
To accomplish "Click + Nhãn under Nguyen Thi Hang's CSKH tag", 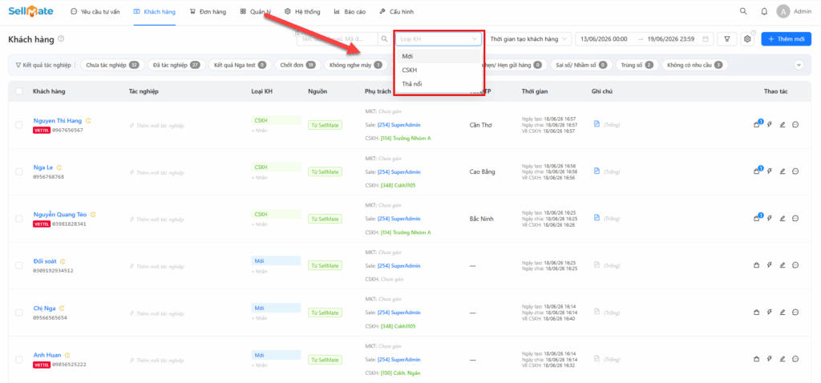I will pyautogui.click(x=259, y=131).
